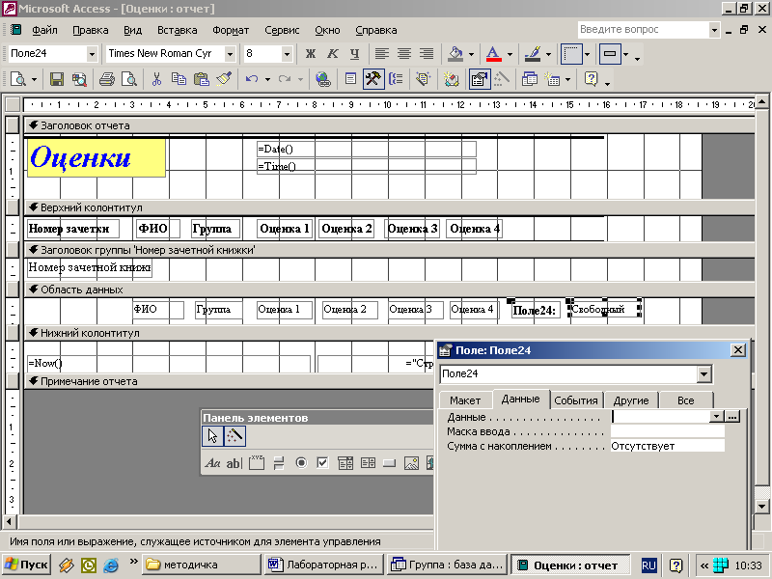Click the View icon at the toolbar start
772x579 pixels.
(18, 79)
